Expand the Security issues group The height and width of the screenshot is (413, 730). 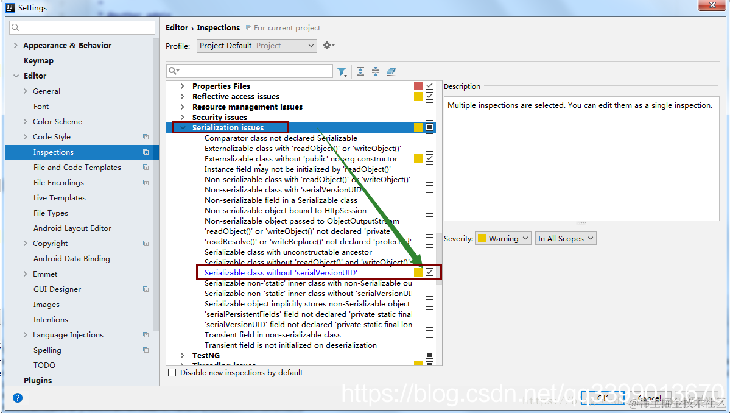click(183, 118)
